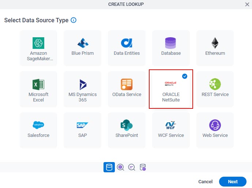Pick the MS Dynamics 365 icon

(x=83, y=84)
